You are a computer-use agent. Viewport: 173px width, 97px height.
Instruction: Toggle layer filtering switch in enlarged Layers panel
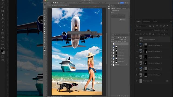click(x=167, y=26)
